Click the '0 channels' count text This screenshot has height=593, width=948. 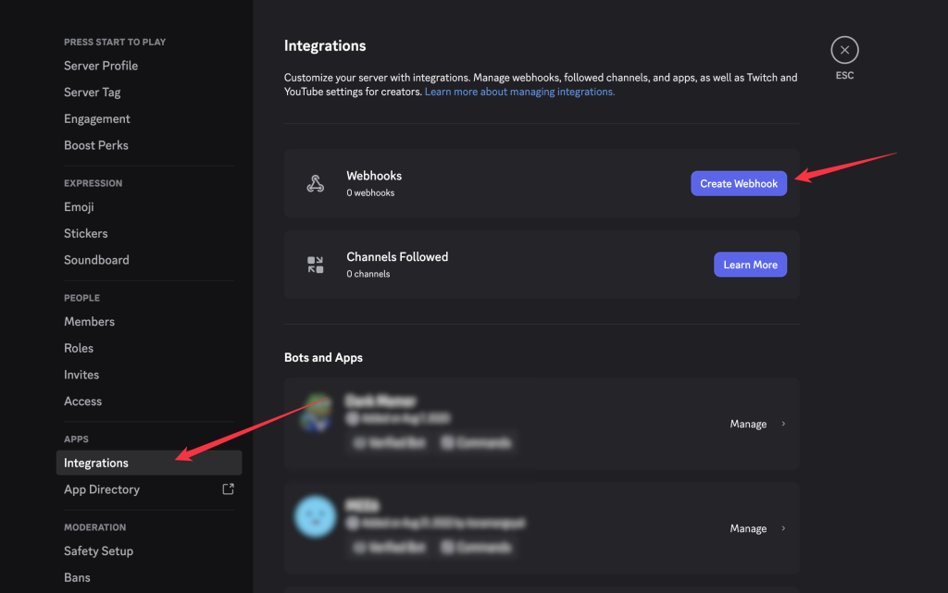(x=368, y=274)
